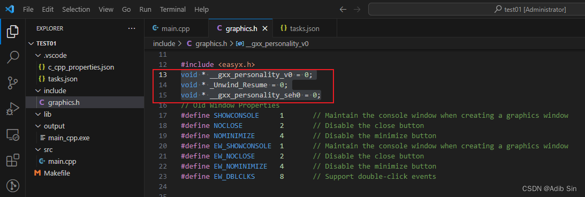Open c_cpp_properties.json in explorer

[85, 67]
